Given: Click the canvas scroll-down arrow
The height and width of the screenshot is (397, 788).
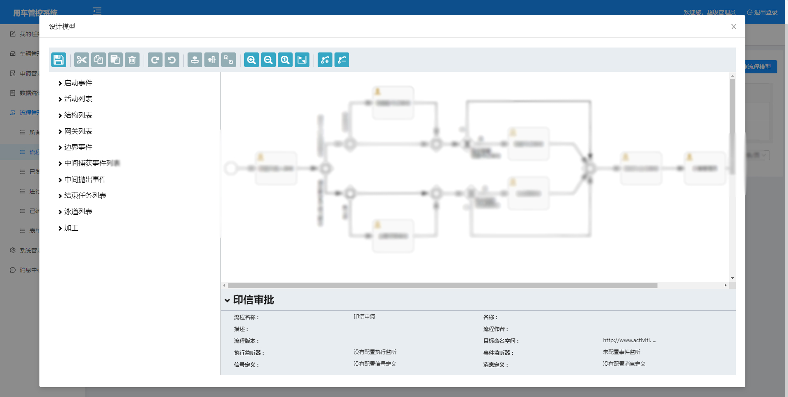Looking at the screenshot, I should tap(732, 278).
